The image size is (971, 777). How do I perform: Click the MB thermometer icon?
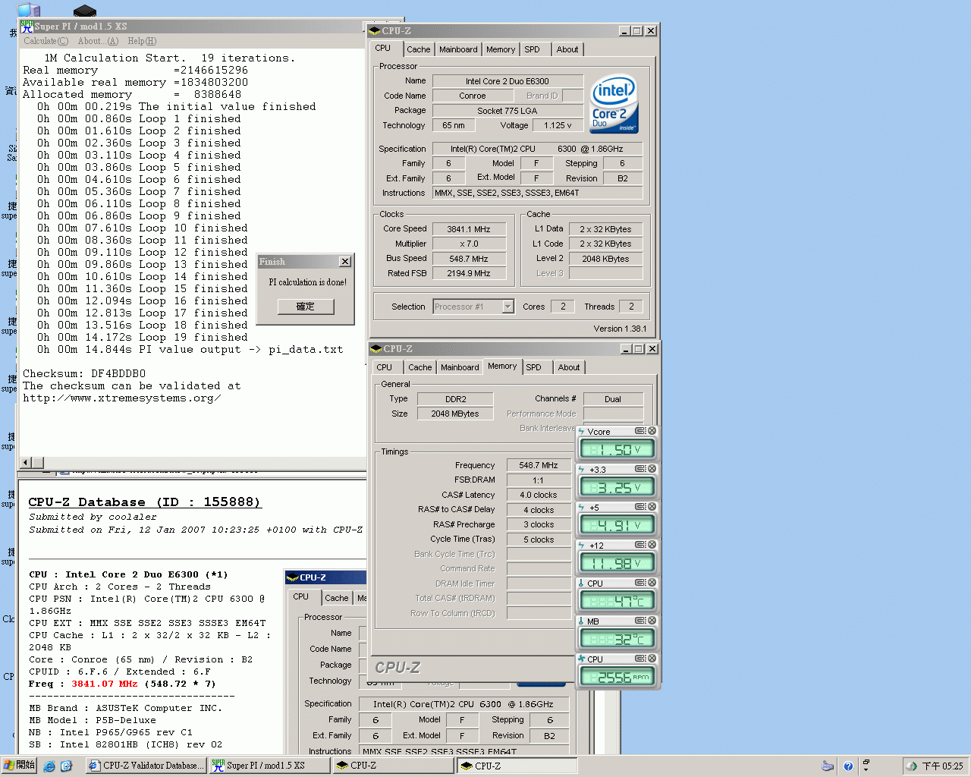pyautogui.click(x=582, y=621)
